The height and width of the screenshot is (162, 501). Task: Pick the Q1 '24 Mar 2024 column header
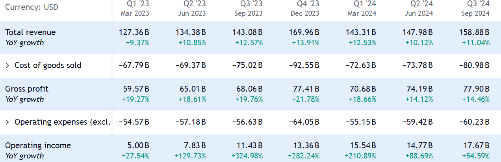point(362,9)
